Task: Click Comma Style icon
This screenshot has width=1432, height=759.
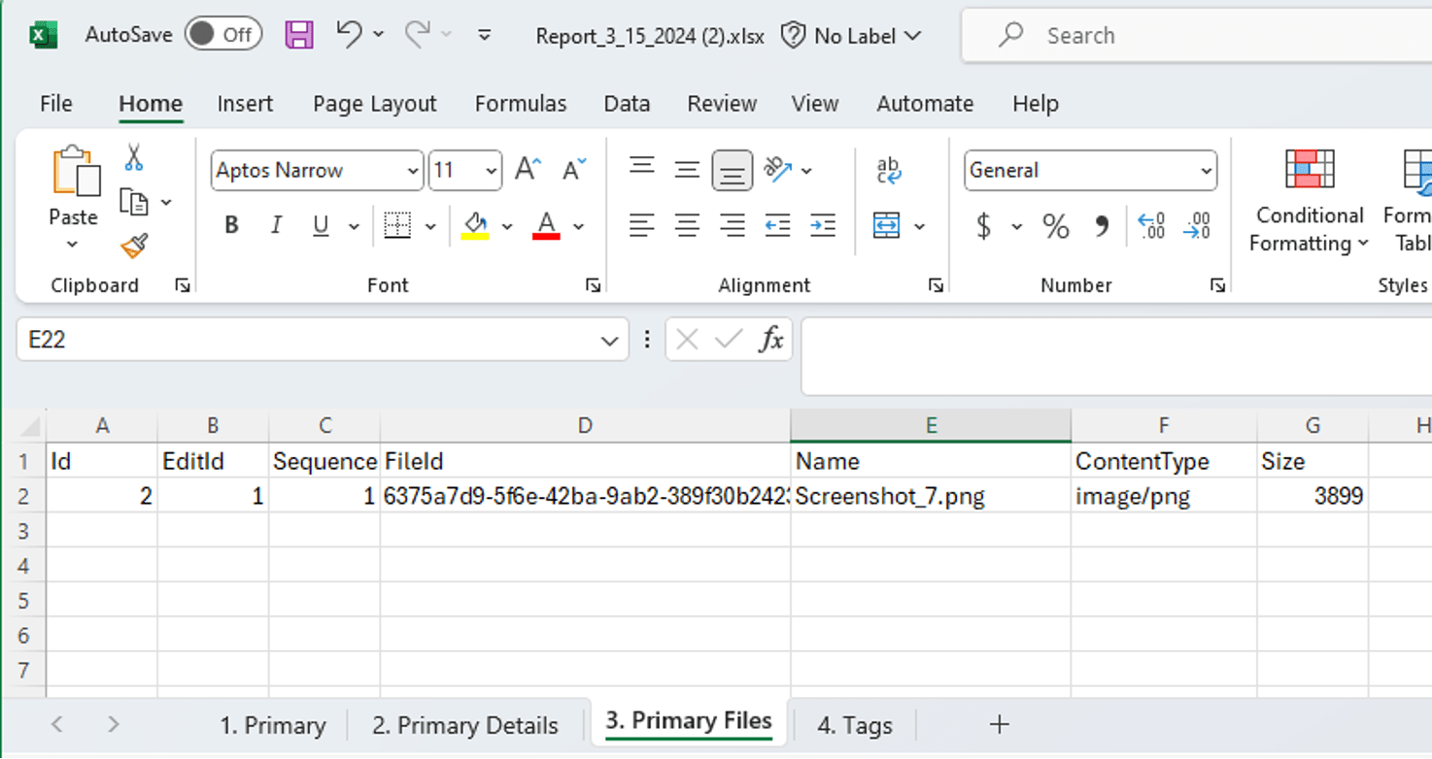Action: coord(1103,226)
